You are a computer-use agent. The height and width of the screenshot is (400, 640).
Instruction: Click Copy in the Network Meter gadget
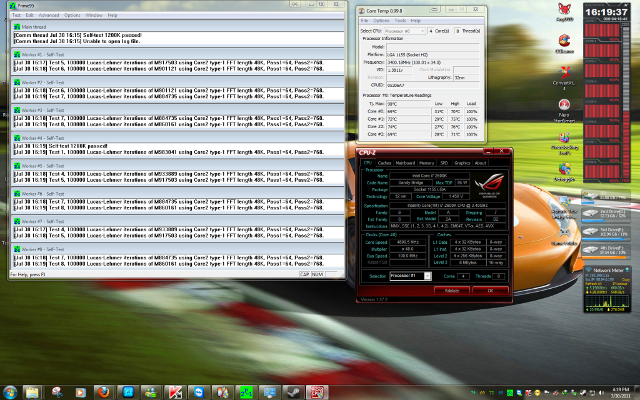626,279
